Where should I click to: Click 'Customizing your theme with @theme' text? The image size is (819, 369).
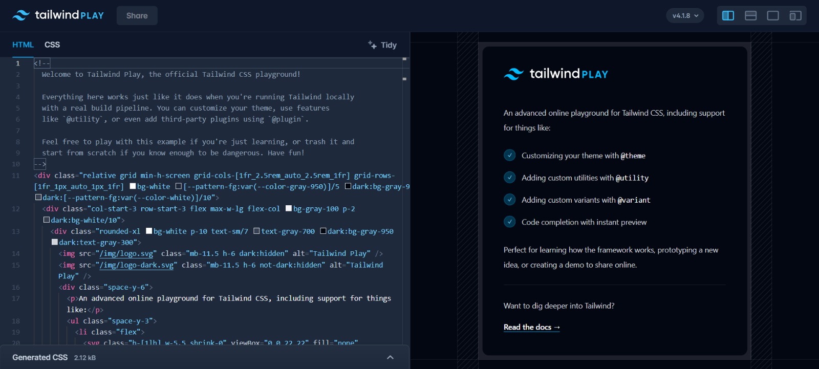tap(584, 156)
